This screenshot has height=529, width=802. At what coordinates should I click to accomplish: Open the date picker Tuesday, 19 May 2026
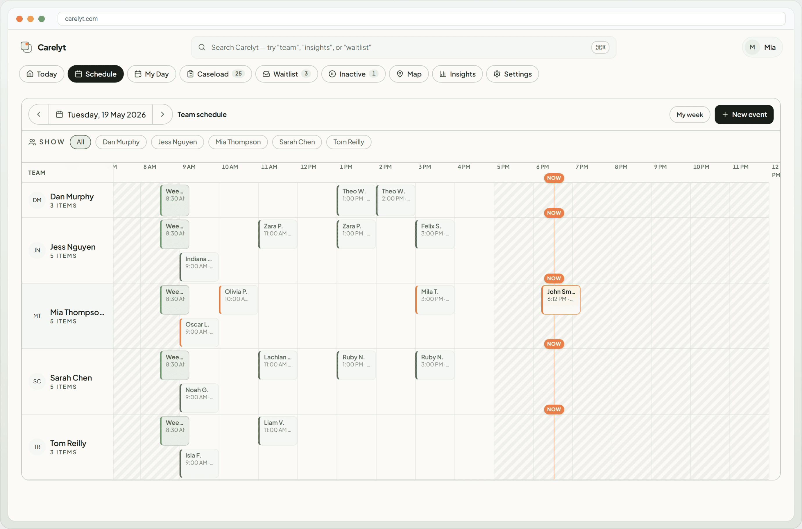pyautogui.click(x=101, y=114)
